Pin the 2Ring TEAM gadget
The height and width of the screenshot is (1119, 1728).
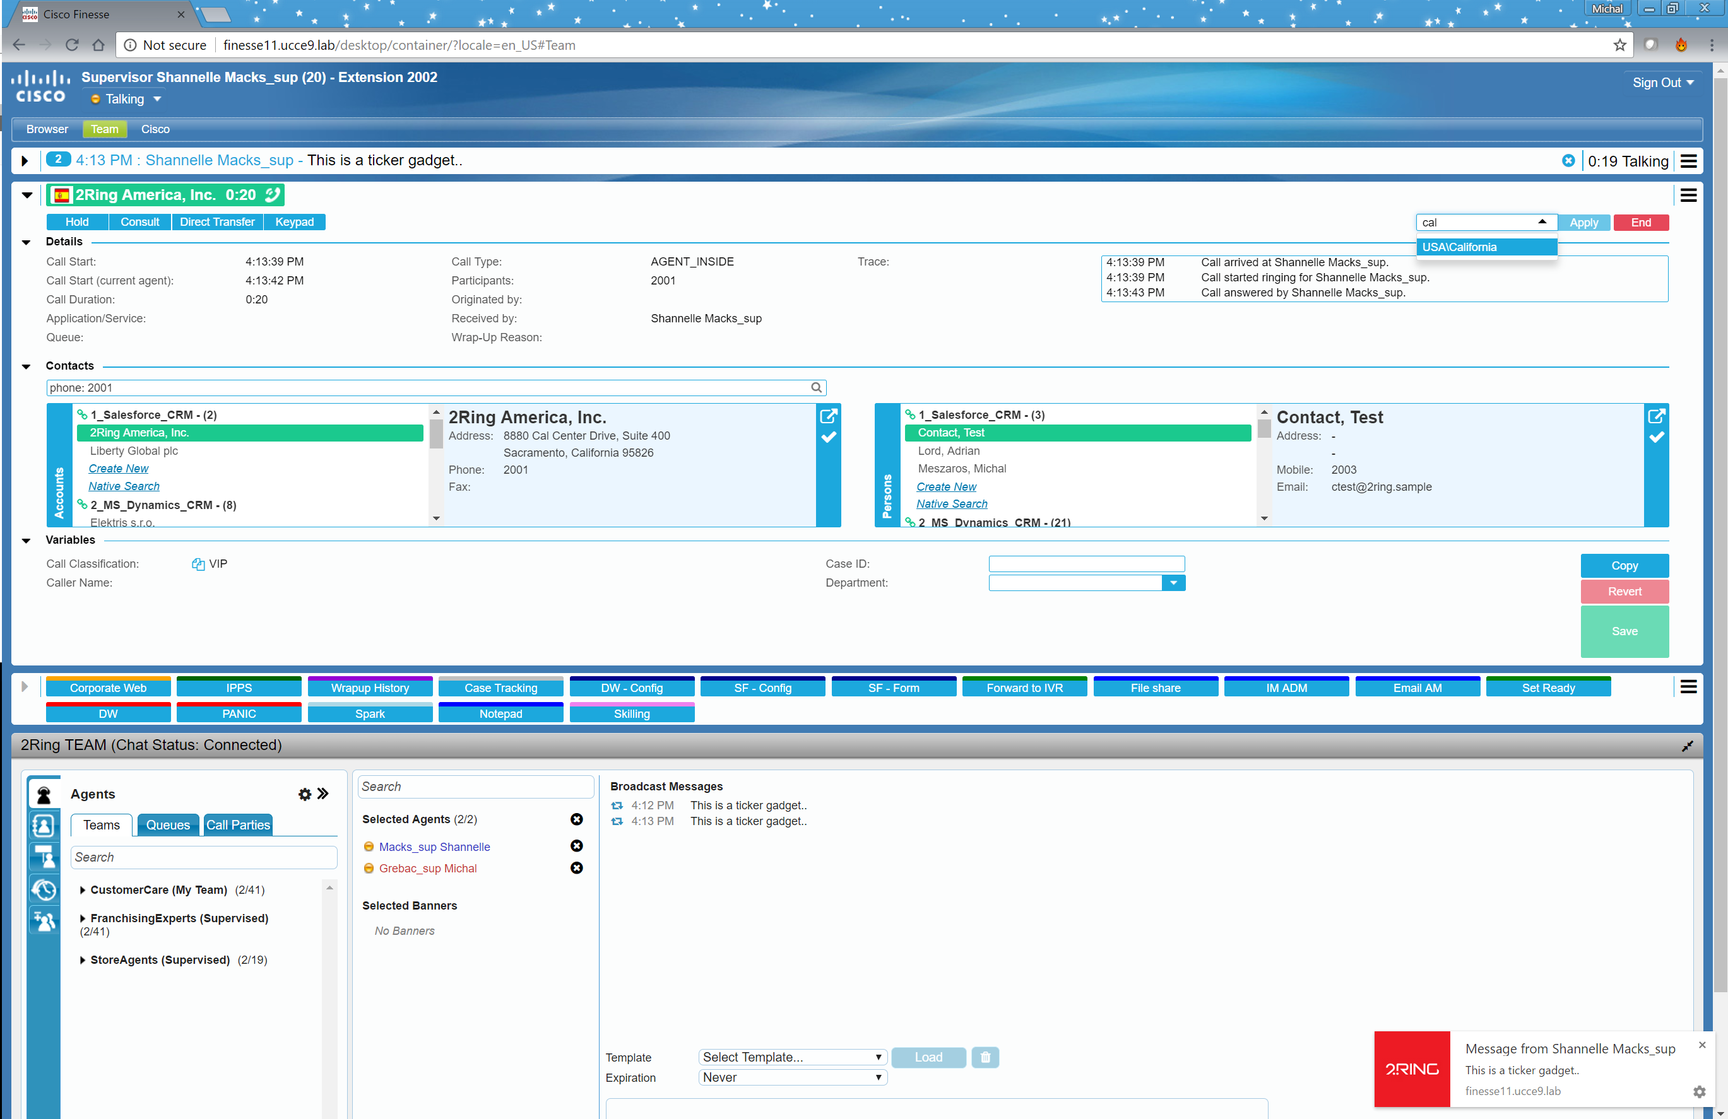pos(1688,746)
